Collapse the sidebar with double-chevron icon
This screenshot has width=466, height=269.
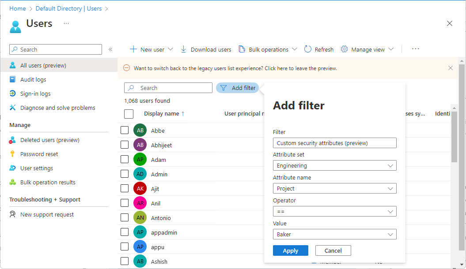tap(110, 49)
